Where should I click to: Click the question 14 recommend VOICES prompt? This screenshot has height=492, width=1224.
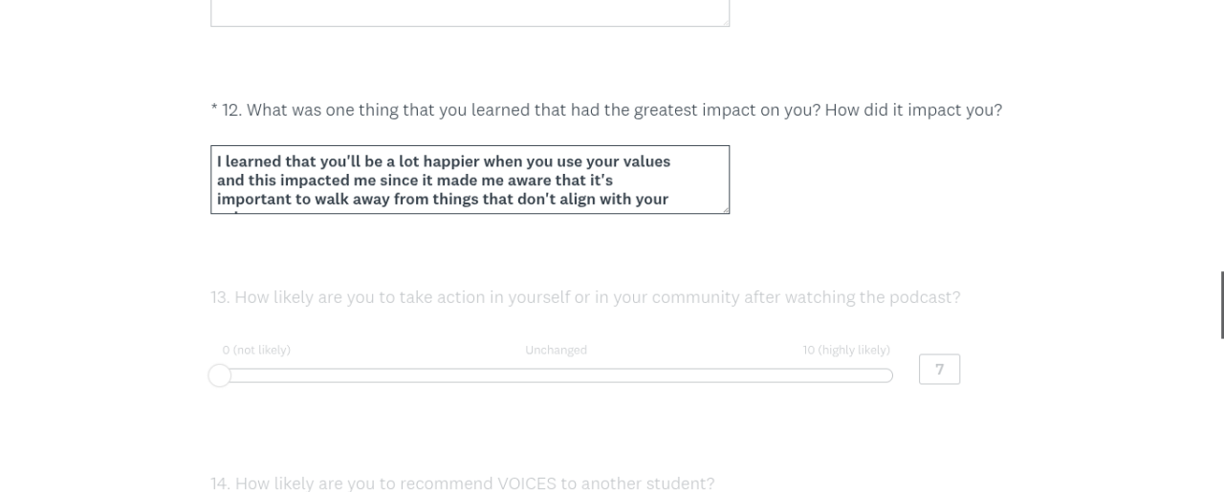[x=462, y=483]
